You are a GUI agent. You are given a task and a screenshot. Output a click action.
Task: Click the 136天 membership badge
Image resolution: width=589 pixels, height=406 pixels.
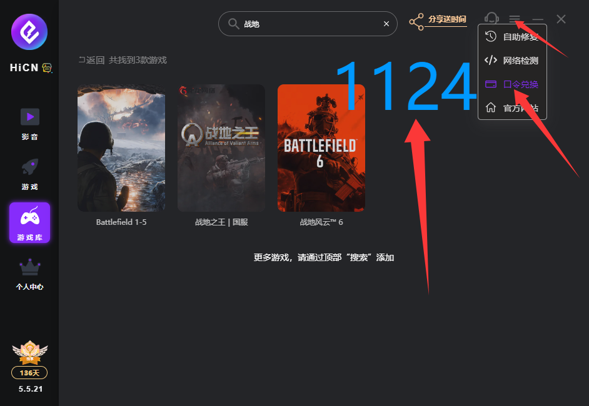click(29, 373)
